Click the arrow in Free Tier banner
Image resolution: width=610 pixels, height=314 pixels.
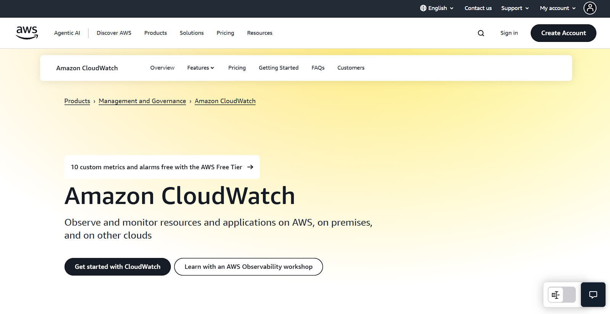pyautogui.click(x=250, y=167)
